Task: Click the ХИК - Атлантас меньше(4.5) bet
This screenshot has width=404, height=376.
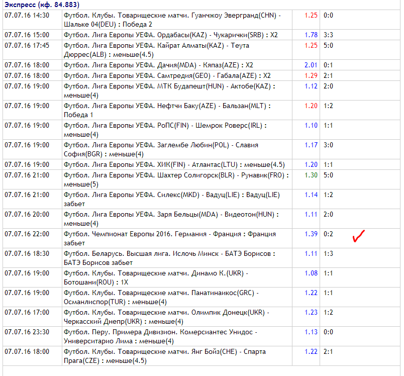Action: click(x=174, y=164)
